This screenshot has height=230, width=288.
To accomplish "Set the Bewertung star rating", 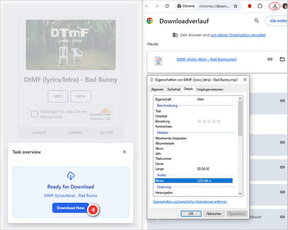I will click(209, 121).
